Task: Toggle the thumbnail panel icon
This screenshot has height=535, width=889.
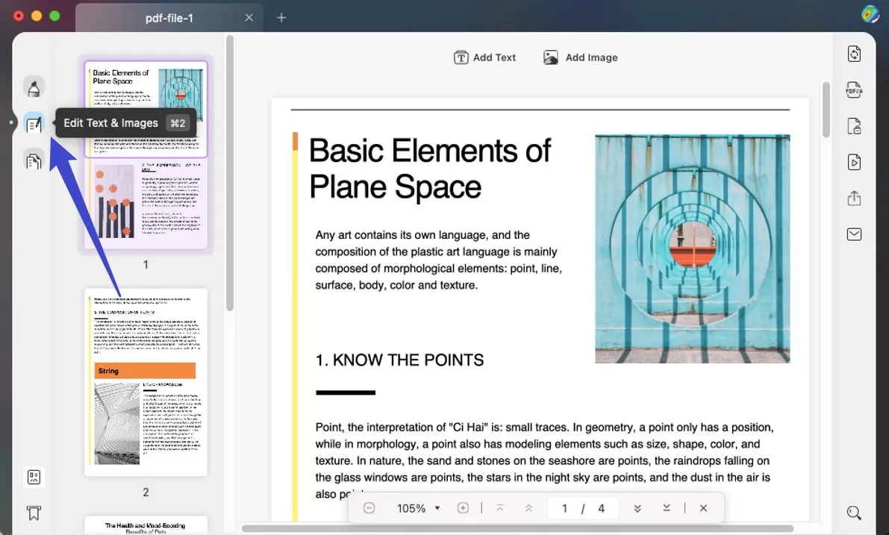Action: pyautogui.click(x=34, y=478)
